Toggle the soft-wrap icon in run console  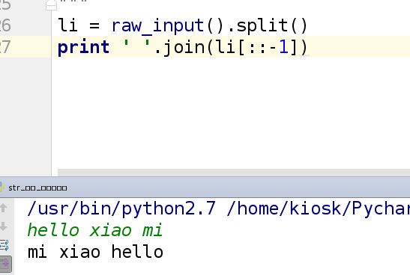point(4,245)
